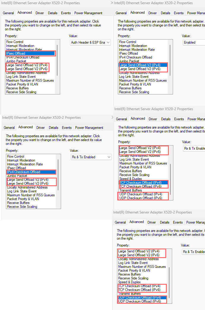Open Details tab in dialog with highlighted UDP Checksum
This screenshot has width=205, height=310.
[165, 222]
